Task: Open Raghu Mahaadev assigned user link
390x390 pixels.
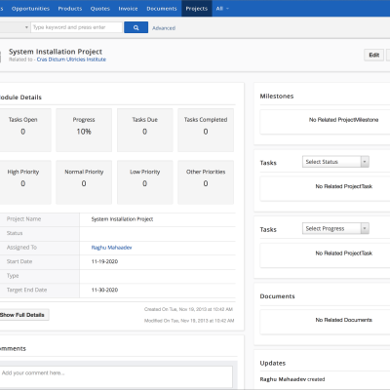Action: (x=111, y=248)
